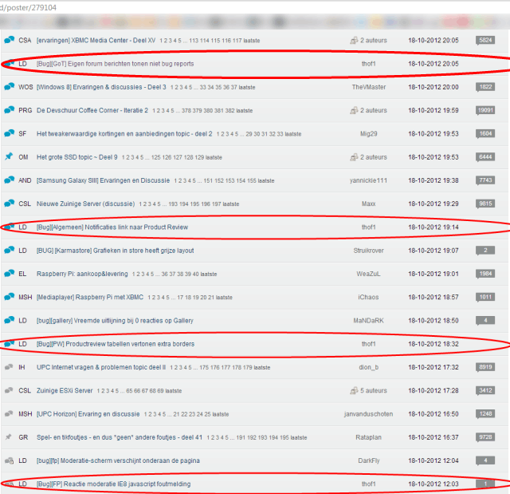Screen dimensions: 510x494
Task: Open De Devschuur Coffee Corner topic
Action: 92,110
